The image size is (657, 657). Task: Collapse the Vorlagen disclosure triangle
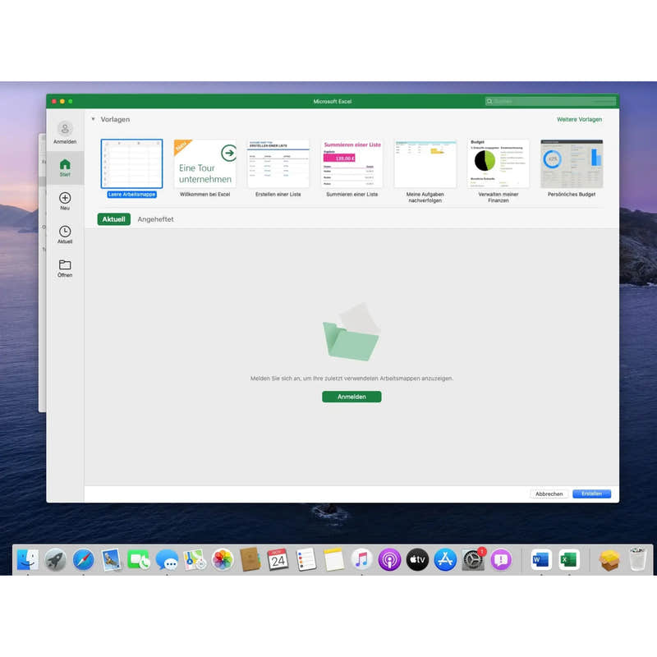point(93,119)
